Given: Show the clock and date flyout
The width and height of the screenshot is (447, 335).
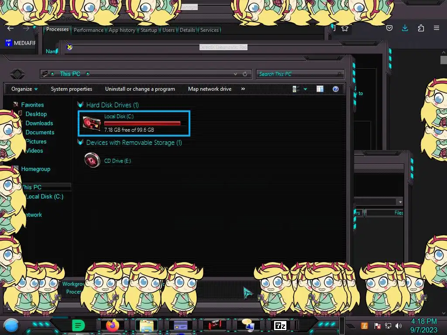Looking at the screenshot, I should tap(423, 325).
